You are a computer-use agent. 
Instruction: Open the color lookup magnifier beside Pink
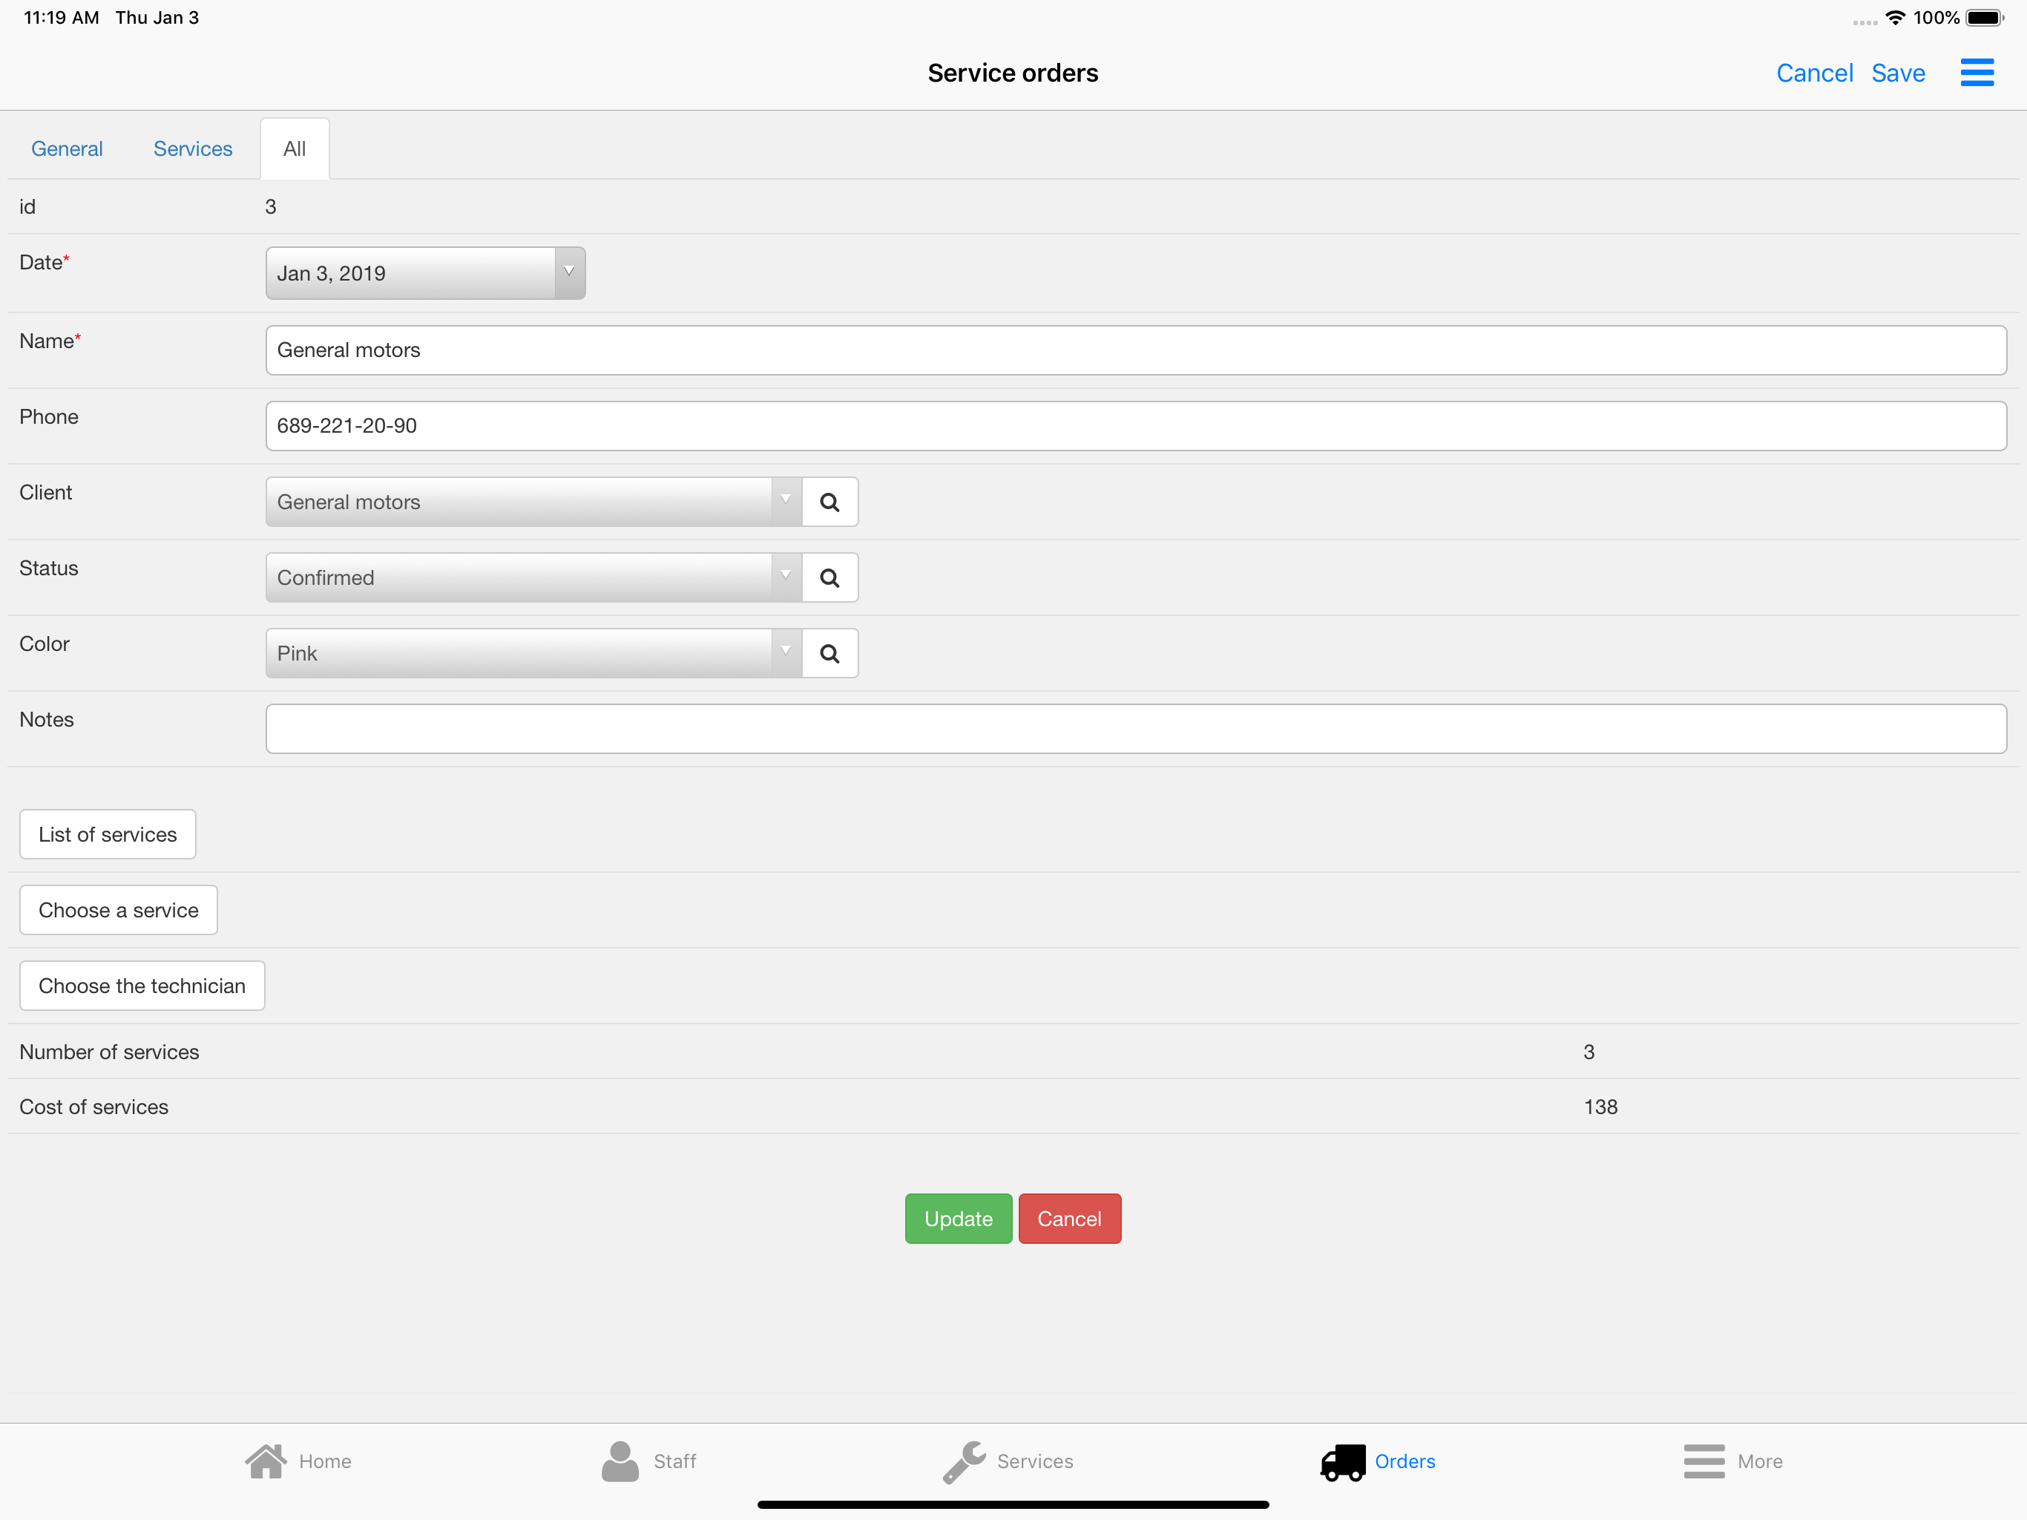pos(829,652)
